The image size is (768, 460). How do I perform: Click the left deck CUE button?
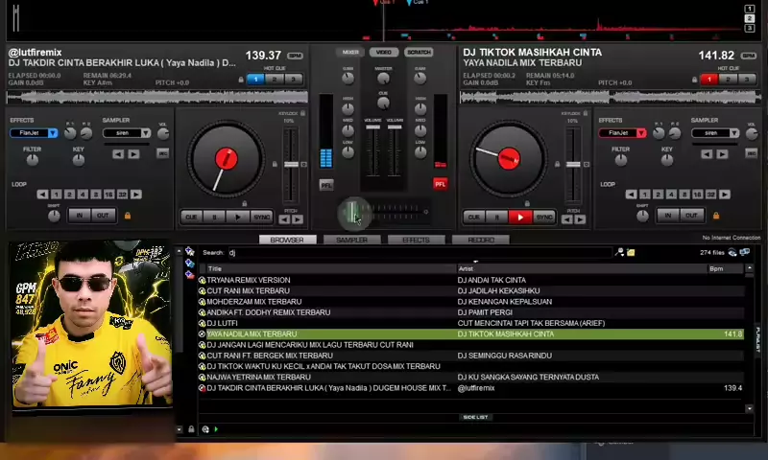(x=191, y=218)
